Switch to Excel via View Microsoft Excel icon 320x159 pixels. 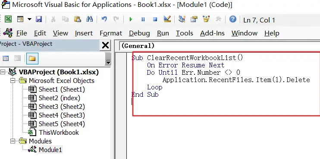pyautogui.click(x=8, y=19)
